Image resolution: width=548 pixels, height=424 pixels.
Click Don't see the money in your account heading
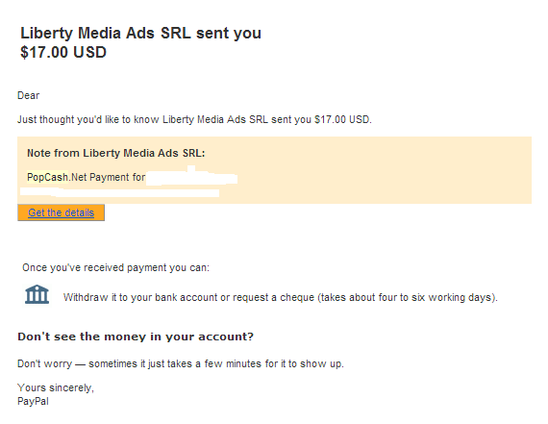click(136, 337)
